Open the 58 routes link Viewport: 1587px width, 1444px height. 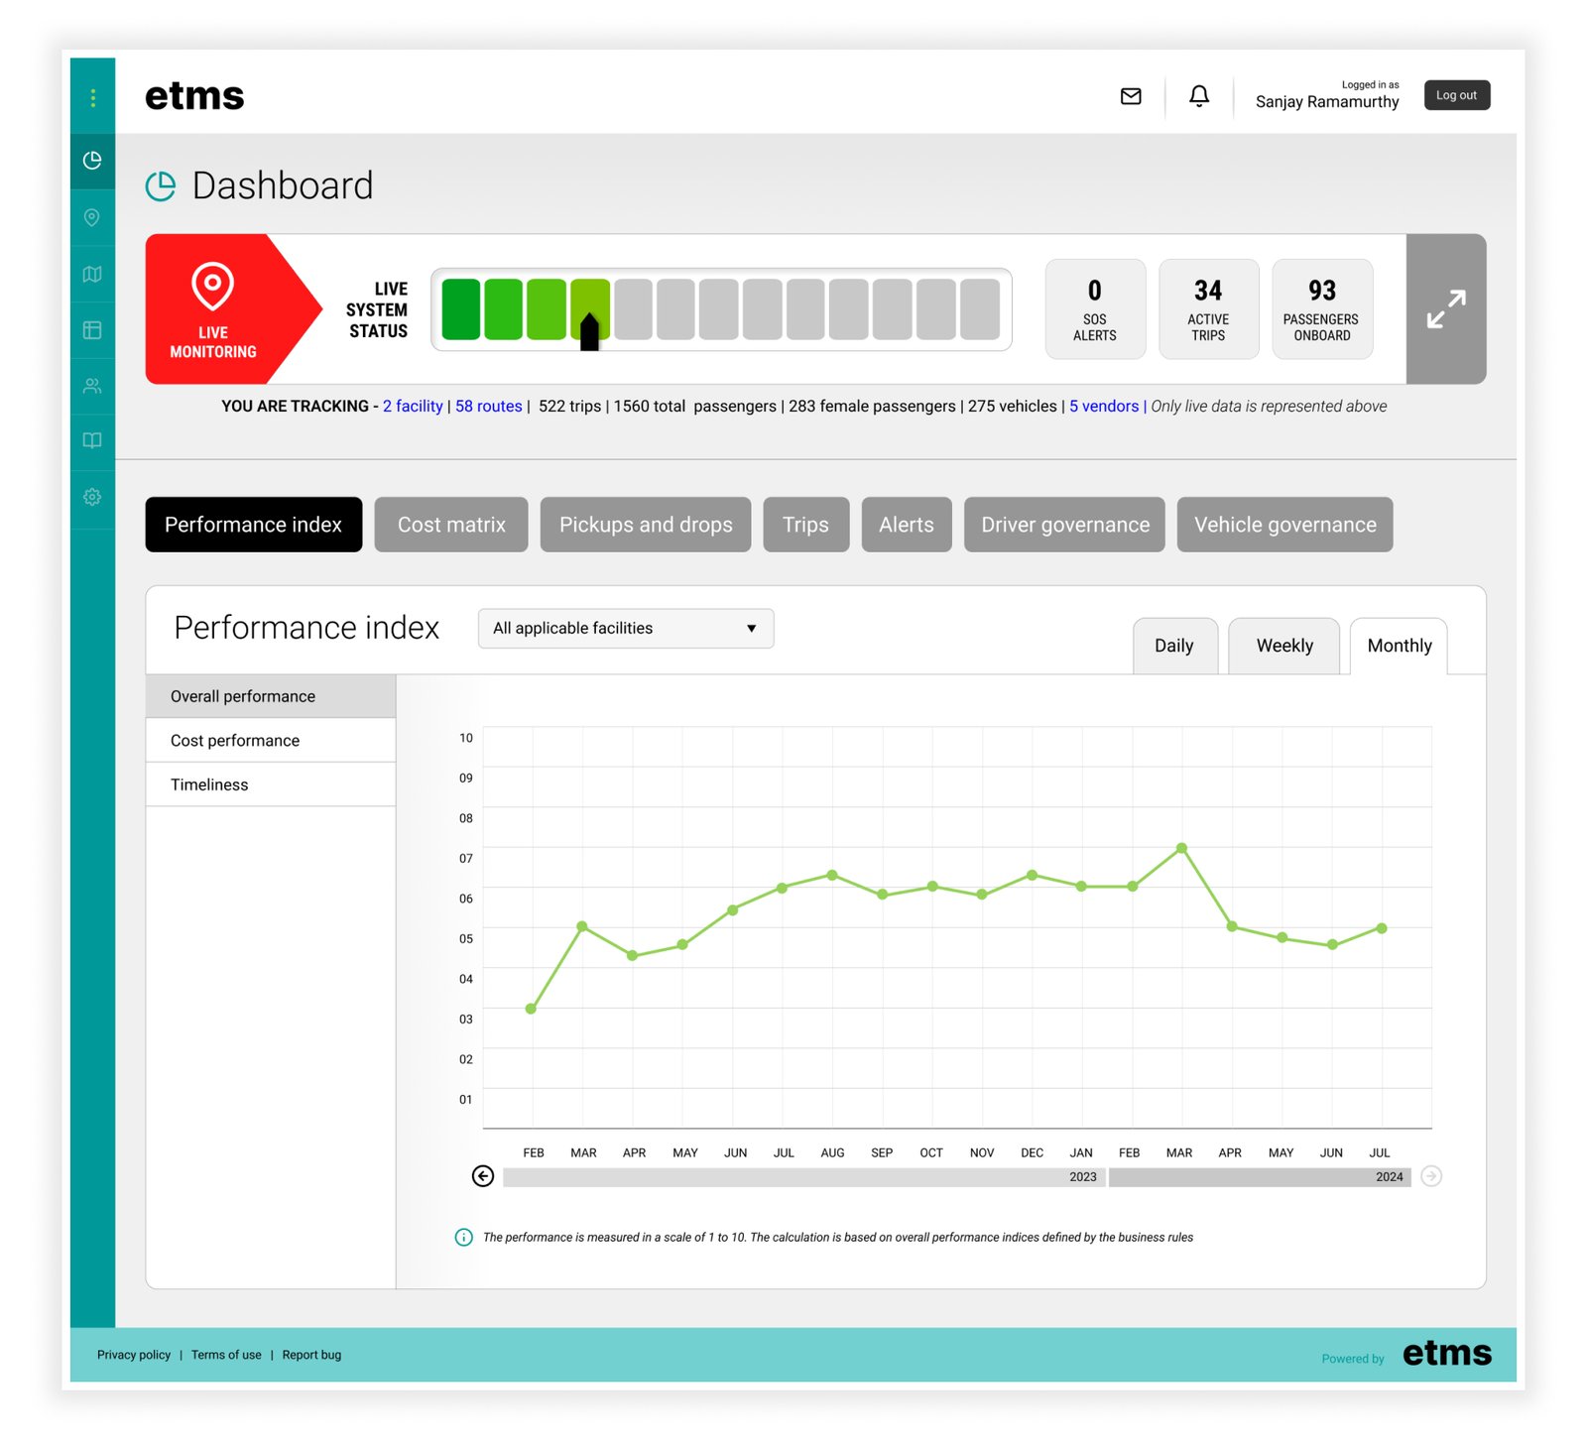pos(488,407)
